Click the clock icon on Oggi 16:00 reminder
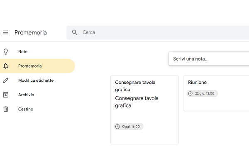Image resolution: width=249 pixels, height=166 pixels. click(x=117, y=127)
